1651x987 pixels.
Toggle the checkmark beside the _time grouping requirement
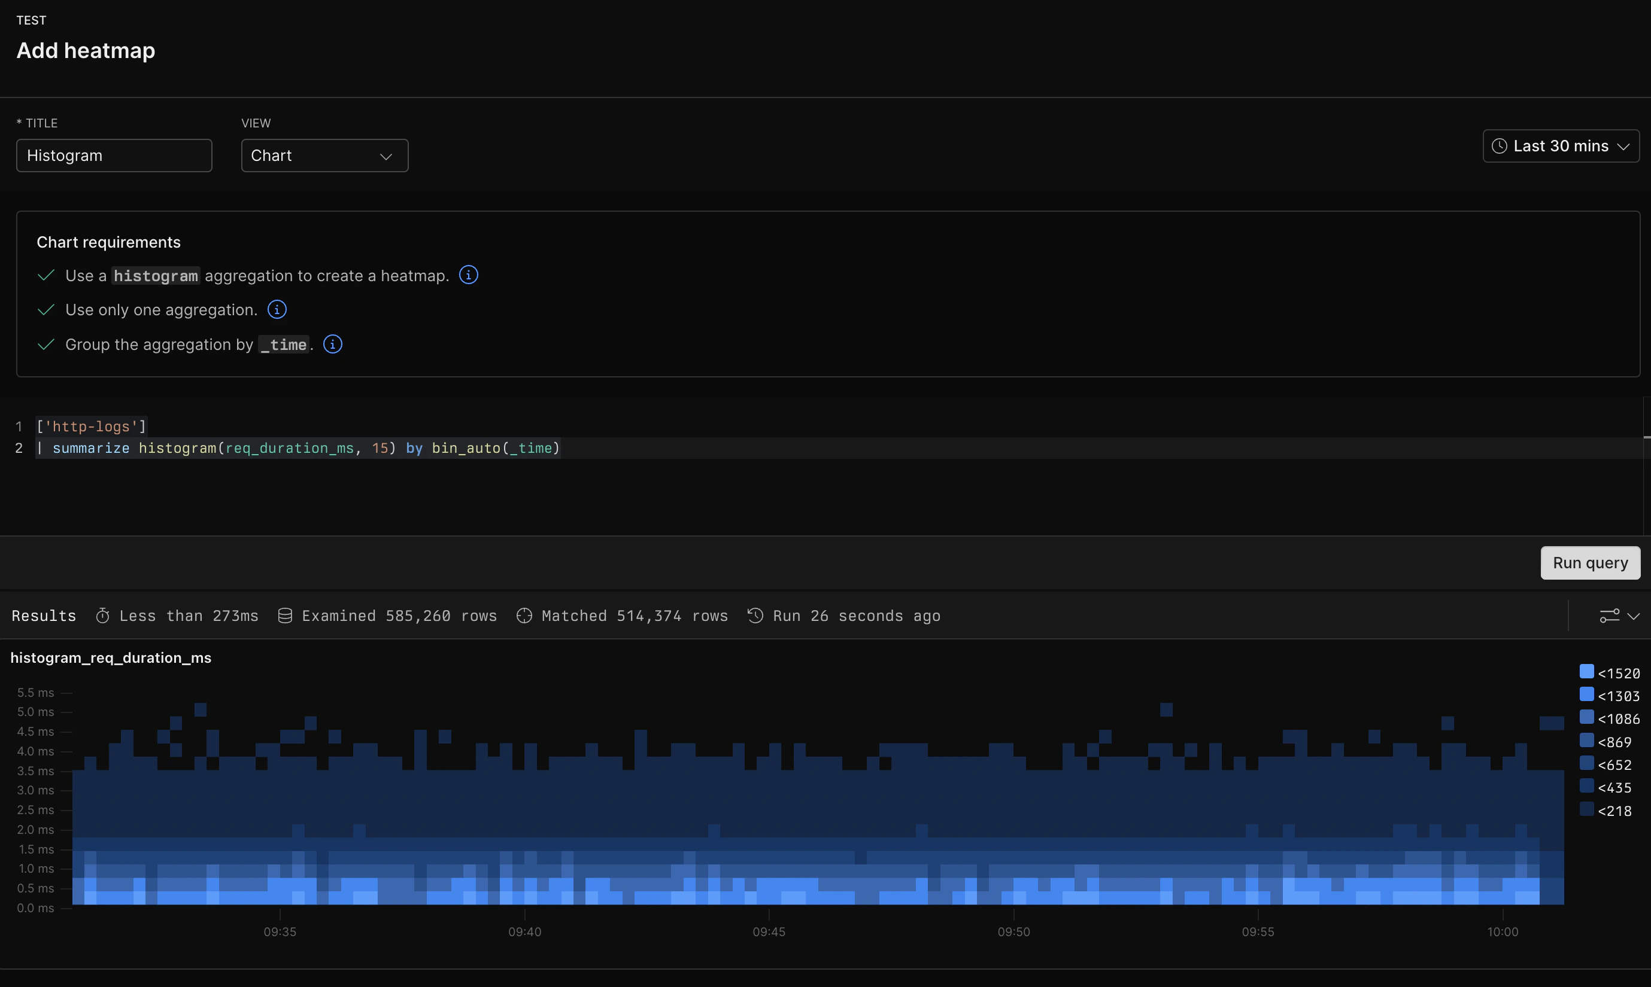(x=46, y=345)
